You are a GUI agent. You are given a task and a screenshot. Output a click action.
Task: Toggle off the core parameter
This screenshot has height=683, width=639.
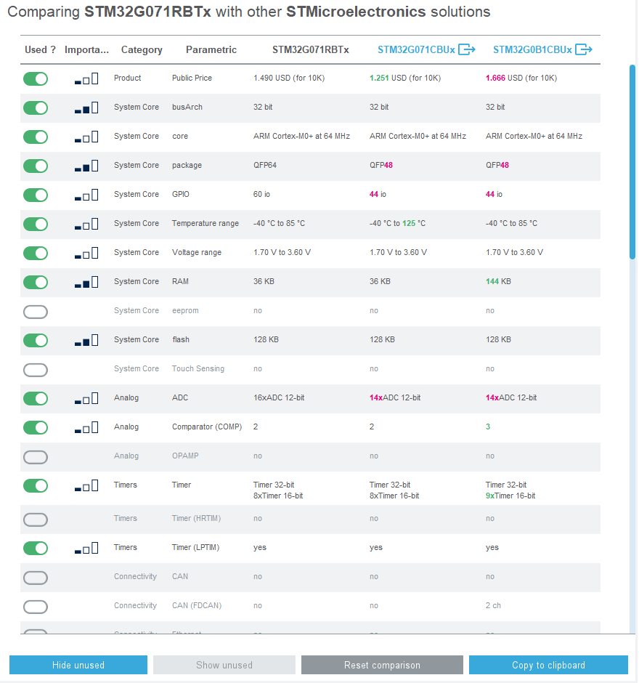pos(36,137)
